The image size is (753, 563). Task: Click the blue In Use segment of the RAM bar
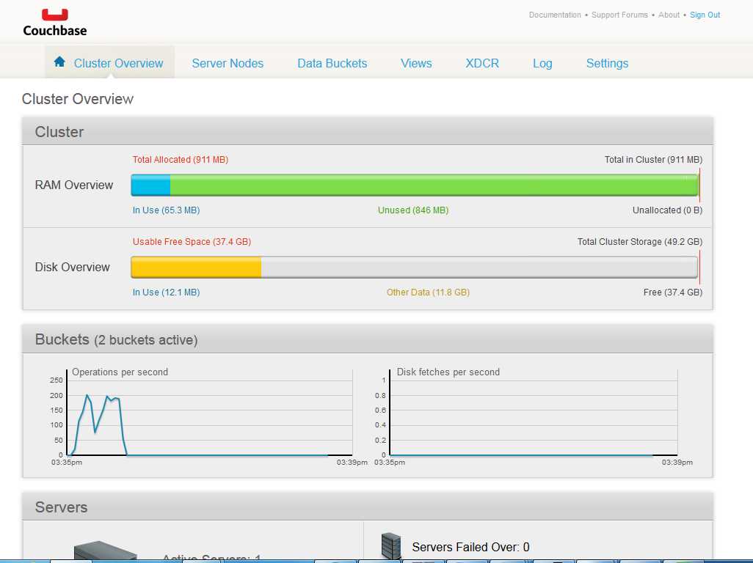pos(150,185)
